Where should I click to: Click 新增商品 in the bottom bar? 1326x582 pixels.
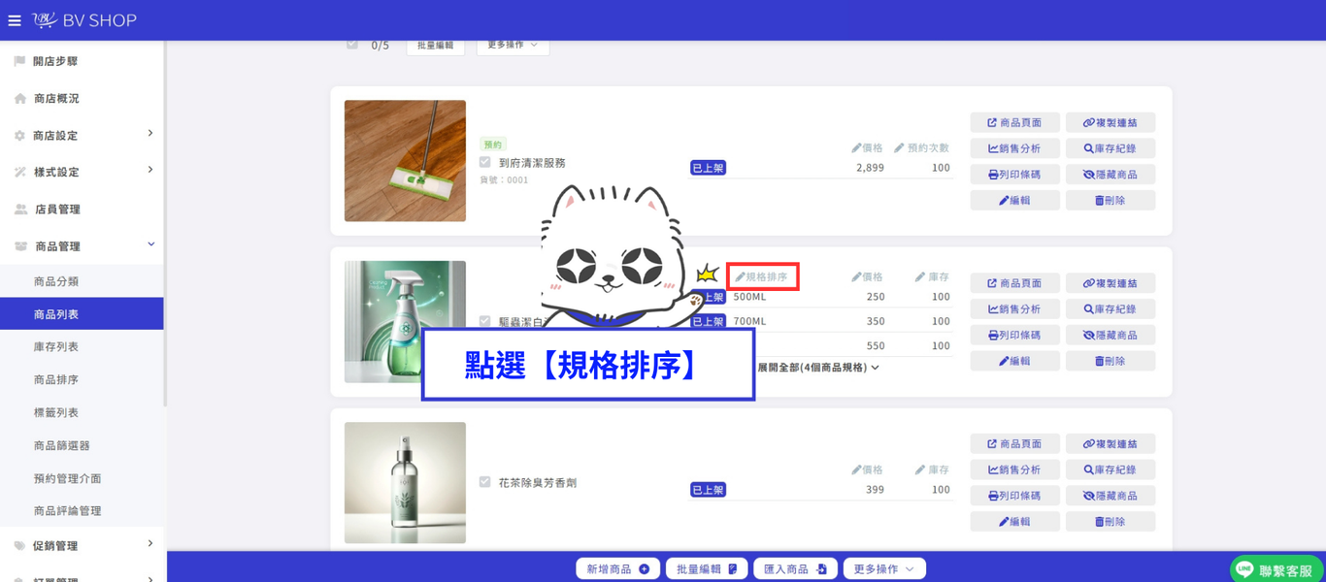[617, 569]
